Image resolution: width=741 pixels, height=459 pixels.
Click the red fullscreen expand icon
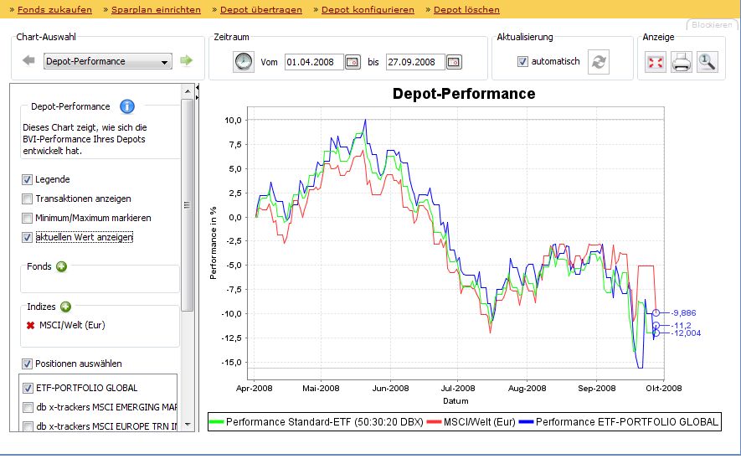656,63
